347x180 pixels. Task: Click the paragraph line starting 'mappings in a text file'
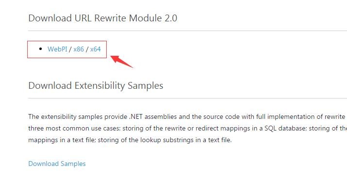pos(130,140)
